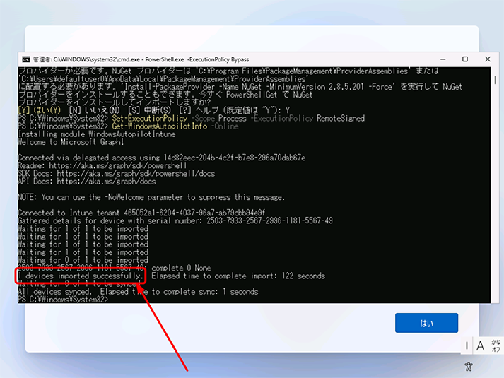Click the '[Y] はい(Y)' prompt option text
Viewport: 504px width, 378px height.
tap(40, 110)
